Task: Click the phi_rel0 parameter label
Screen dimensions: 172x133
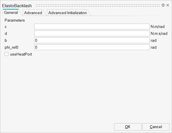Action: 12,48
